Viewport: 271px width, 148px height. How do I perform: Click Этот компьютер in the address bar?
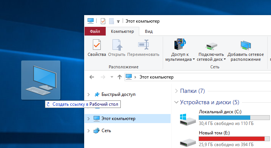pyautogui.click(x=156, y=77)
